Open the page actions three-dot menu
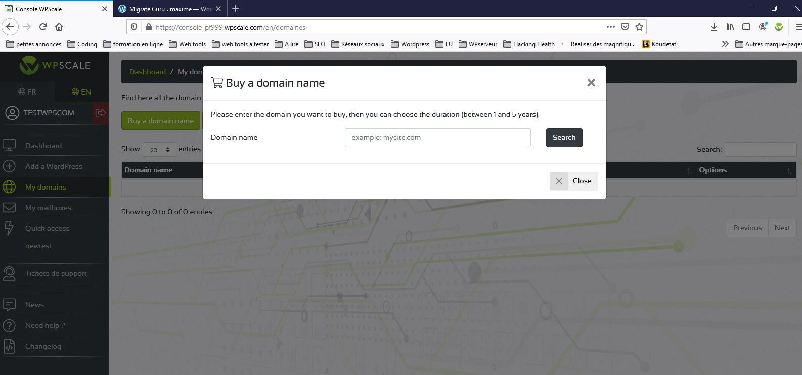The image size is (802, 375). (610, 27)
